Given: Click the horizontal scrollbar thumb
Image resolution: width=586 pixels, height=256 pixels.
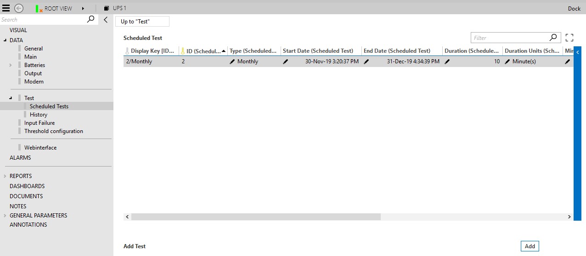Looking at the screenshot, I should coord(256,217).
